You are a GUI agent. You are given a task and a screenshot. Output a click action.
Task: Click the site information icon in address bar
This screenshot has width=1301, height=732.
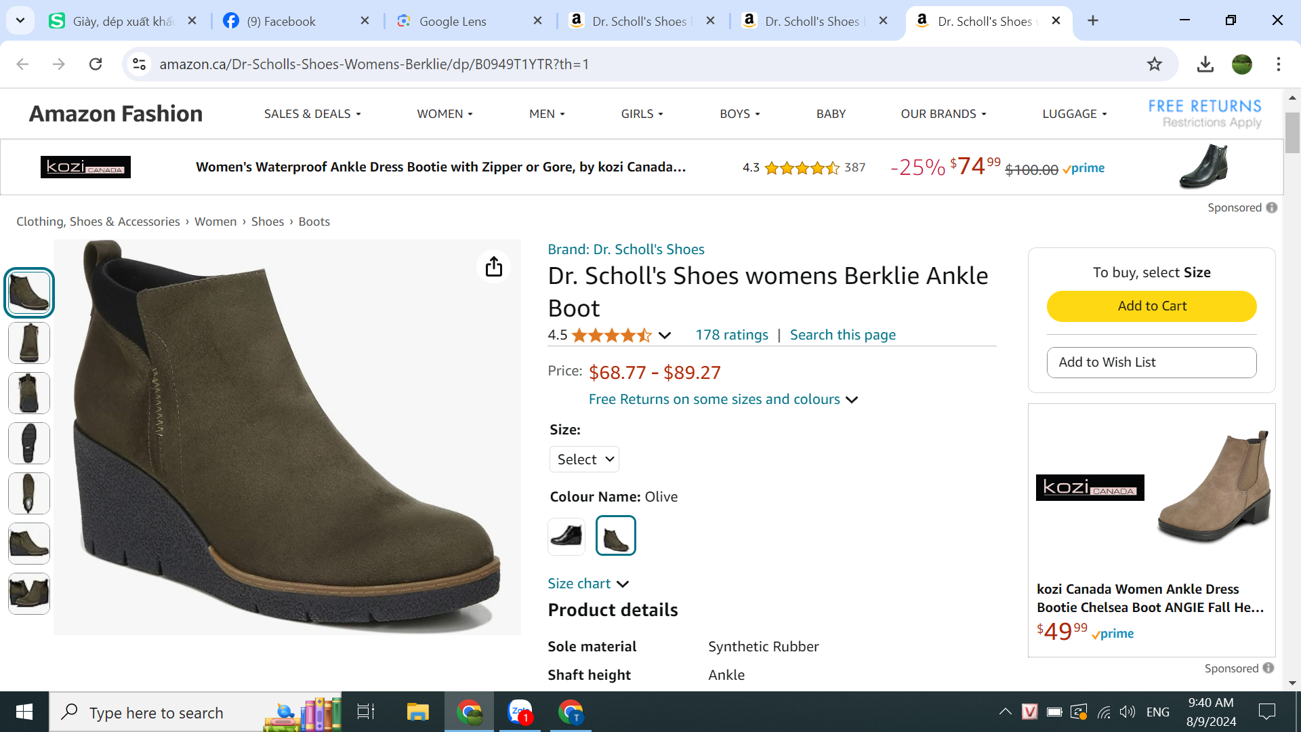[139, 64]
